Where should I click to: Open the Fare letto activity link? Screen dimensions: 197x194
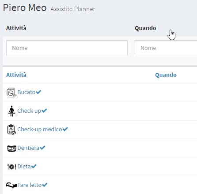click(x=30, y=185)
